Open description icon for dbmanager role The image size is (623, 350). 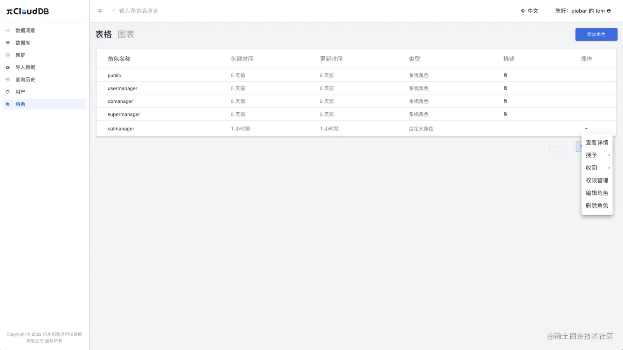click(505, 101)
